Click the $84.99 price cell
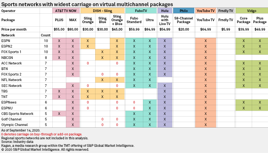Image resolution: width=268 pixels, height=153 pixels. click(149, 29)
